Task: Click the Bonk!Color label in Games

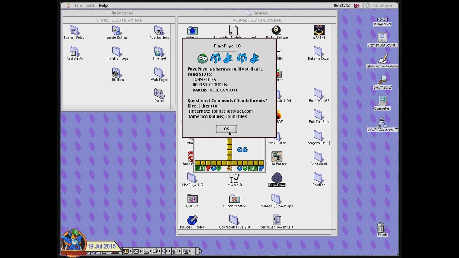Action: 276,143
